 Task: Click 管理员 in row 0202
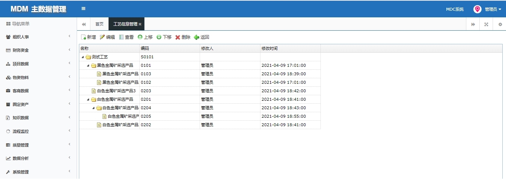coord(207,125)
